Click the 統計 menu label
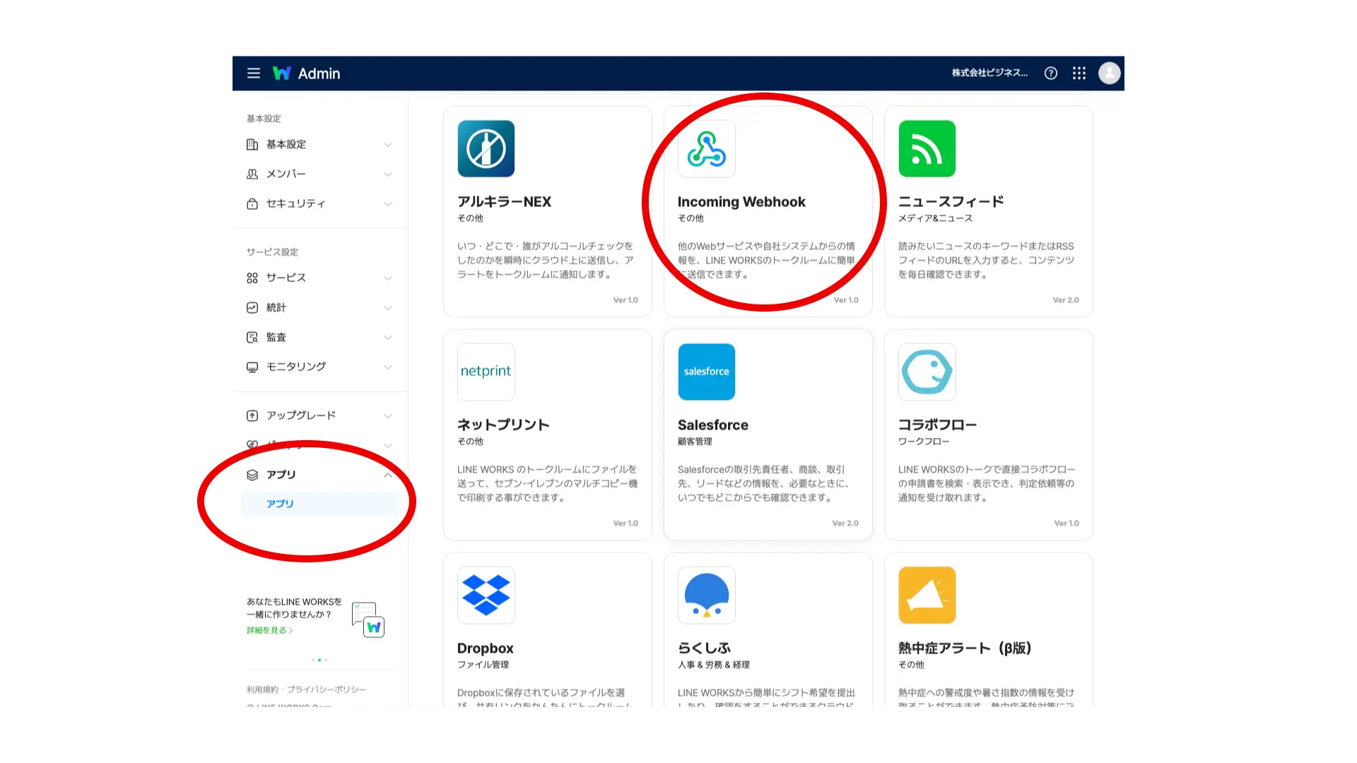This screenshot has height=763, width=1357. point(276,307)
